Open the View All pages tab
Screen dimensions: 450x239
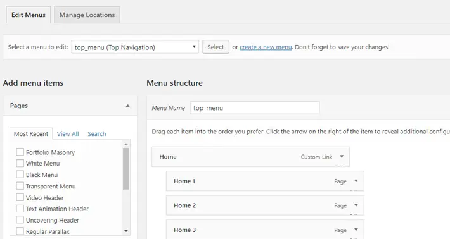click(68, 133)
